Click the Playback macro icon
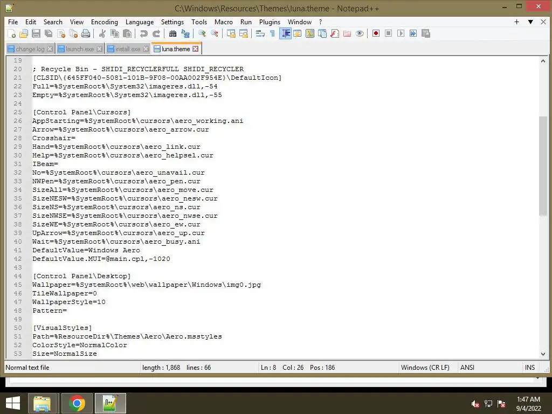552x414 pixels. [401, 33]
